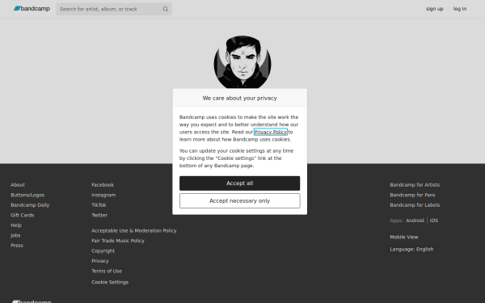Viewport: 485px width, 303px height.
Task: Open the iOS app link
Action: (x=433, y=221)
